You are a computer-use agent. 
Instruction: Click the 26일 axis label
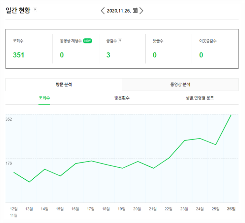click(231, 209)
